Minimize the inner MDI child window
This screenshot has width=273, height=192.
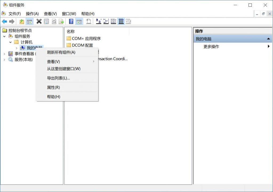click(x=257, y=14)
